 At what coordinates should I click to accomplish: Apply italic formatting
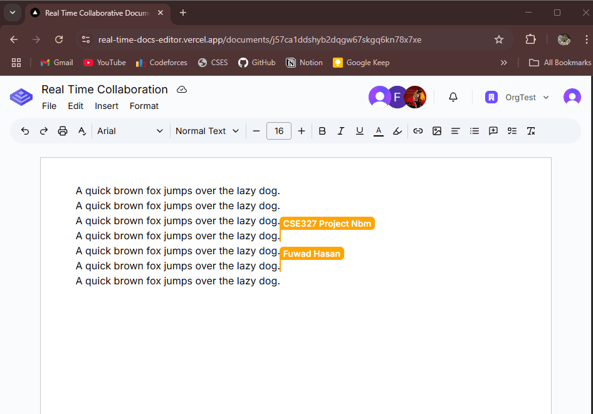(x=341, y=131)
